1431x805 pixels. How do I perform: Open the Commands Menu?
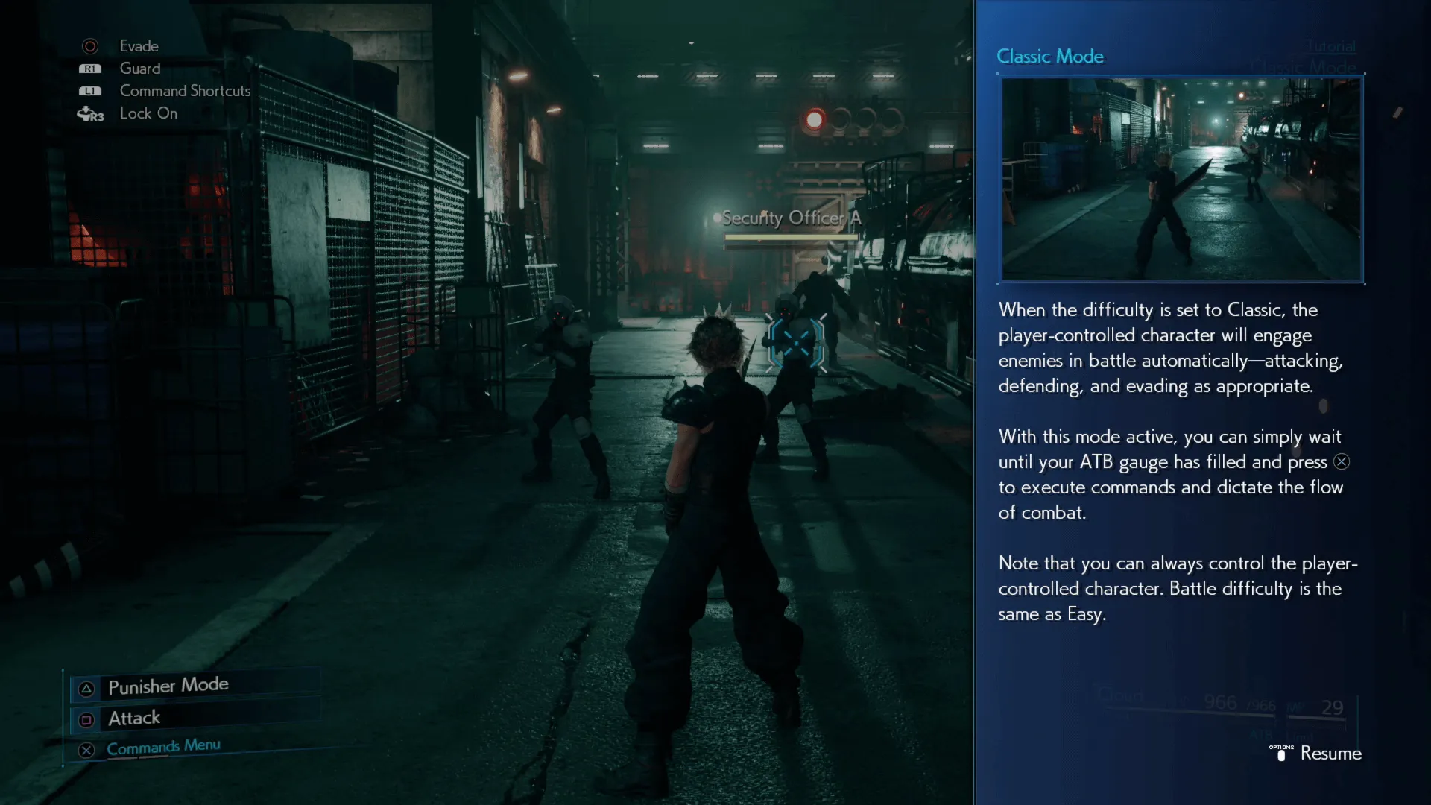click(x=163, y=747)
